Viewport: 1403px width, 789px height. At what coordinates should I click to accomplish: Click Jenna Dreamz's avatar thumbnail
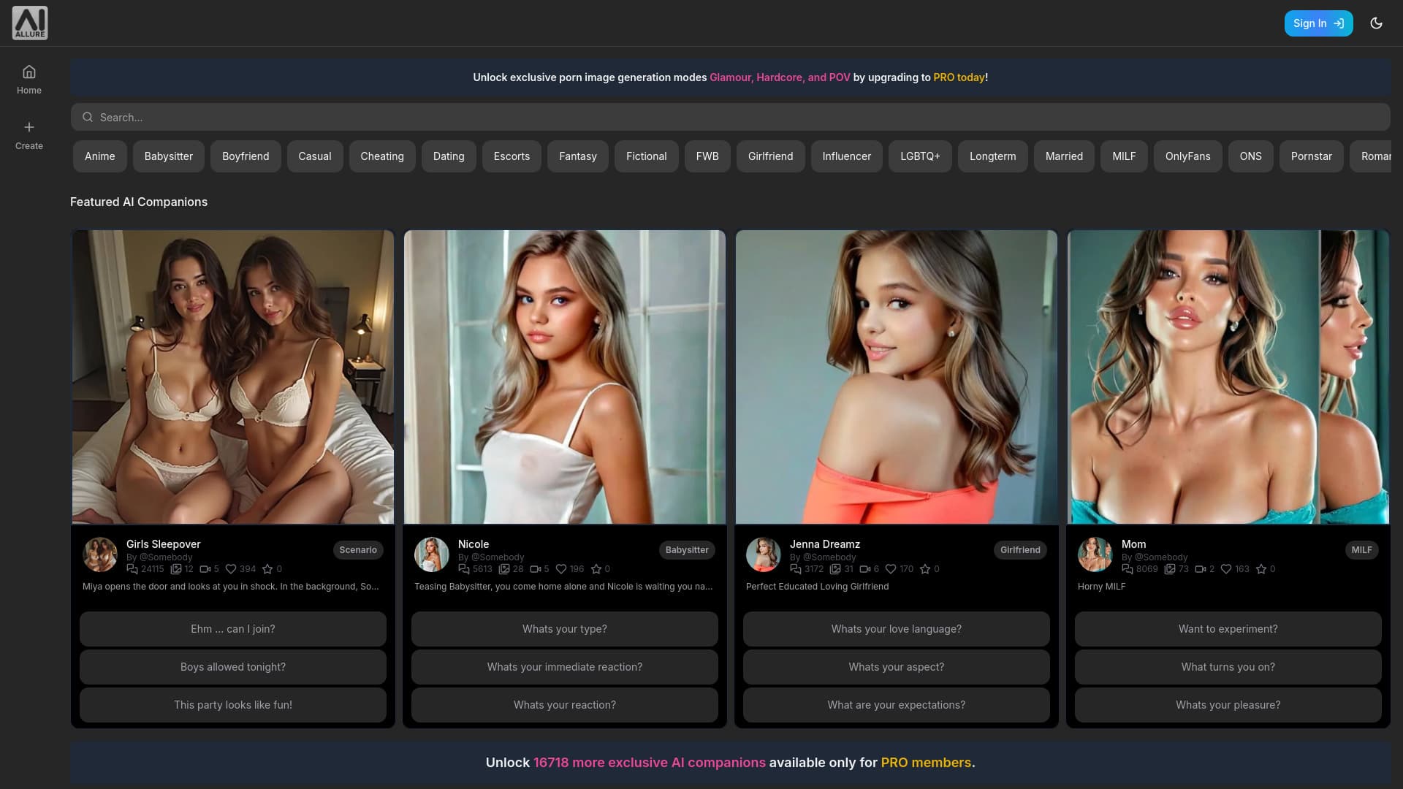pos(763,554)
